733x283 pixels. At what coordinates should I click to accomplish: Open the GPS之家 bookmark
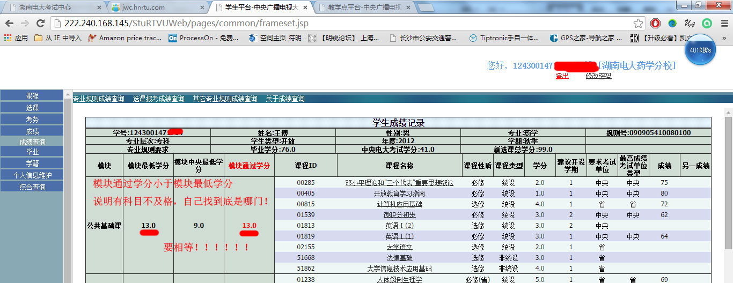pyautogui.click(x=585, y=38)
